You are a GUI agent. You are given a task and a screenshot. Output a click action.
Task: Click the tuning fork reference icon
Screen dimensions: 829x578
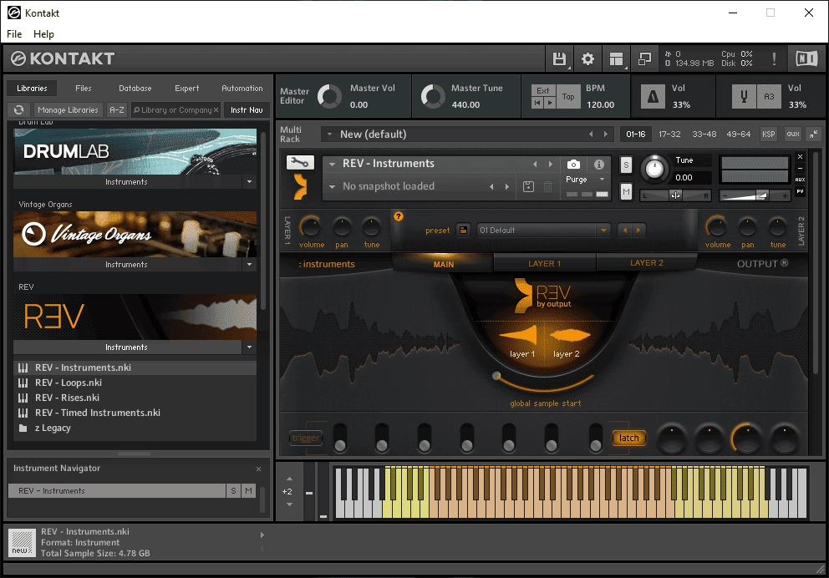pos(744,97)
